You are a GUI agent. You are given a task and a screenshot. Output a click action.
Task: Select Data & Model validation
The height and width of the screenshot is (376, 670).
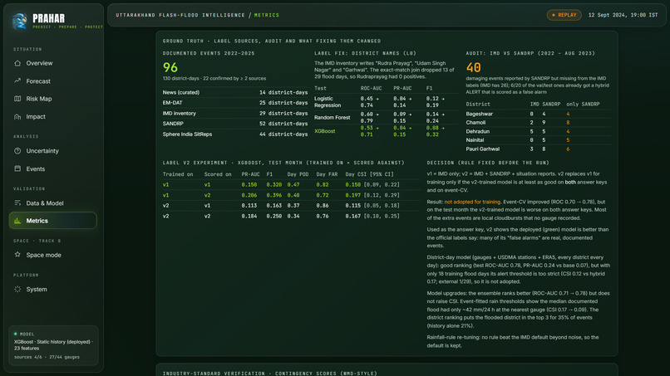coord(53,203)
